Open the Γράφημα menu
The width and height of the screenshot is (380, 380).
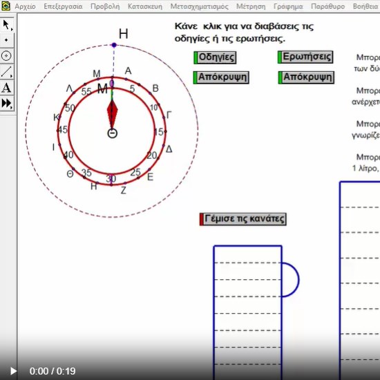[288, 6]
